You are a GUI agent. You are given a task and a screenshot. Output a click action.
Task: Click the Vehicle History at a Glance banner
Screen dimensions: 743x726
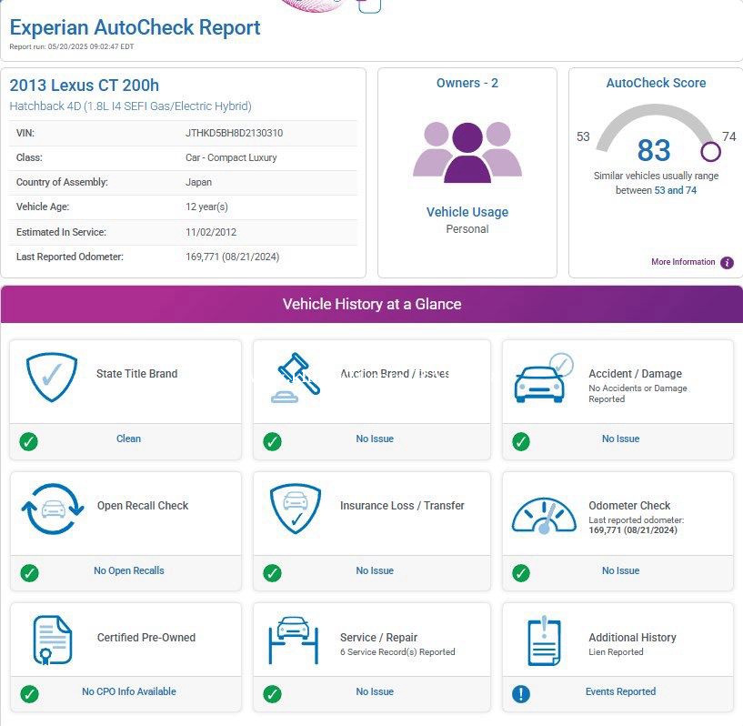pos(372,304)
